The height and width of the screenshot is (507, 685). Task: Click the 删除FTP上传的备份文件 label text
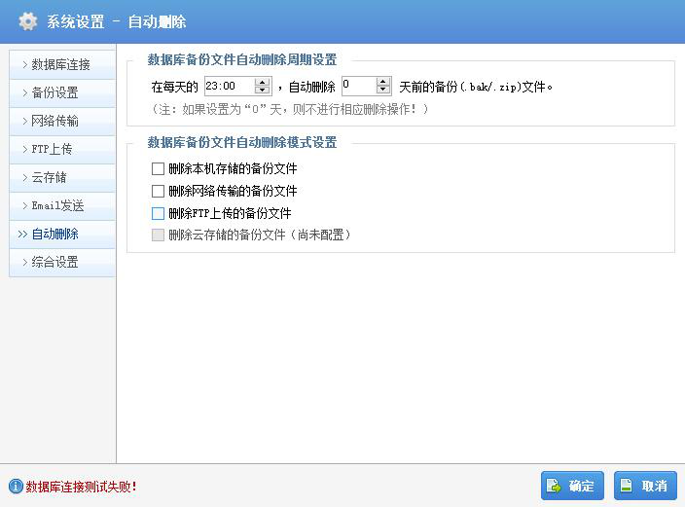tap(230, 213)
